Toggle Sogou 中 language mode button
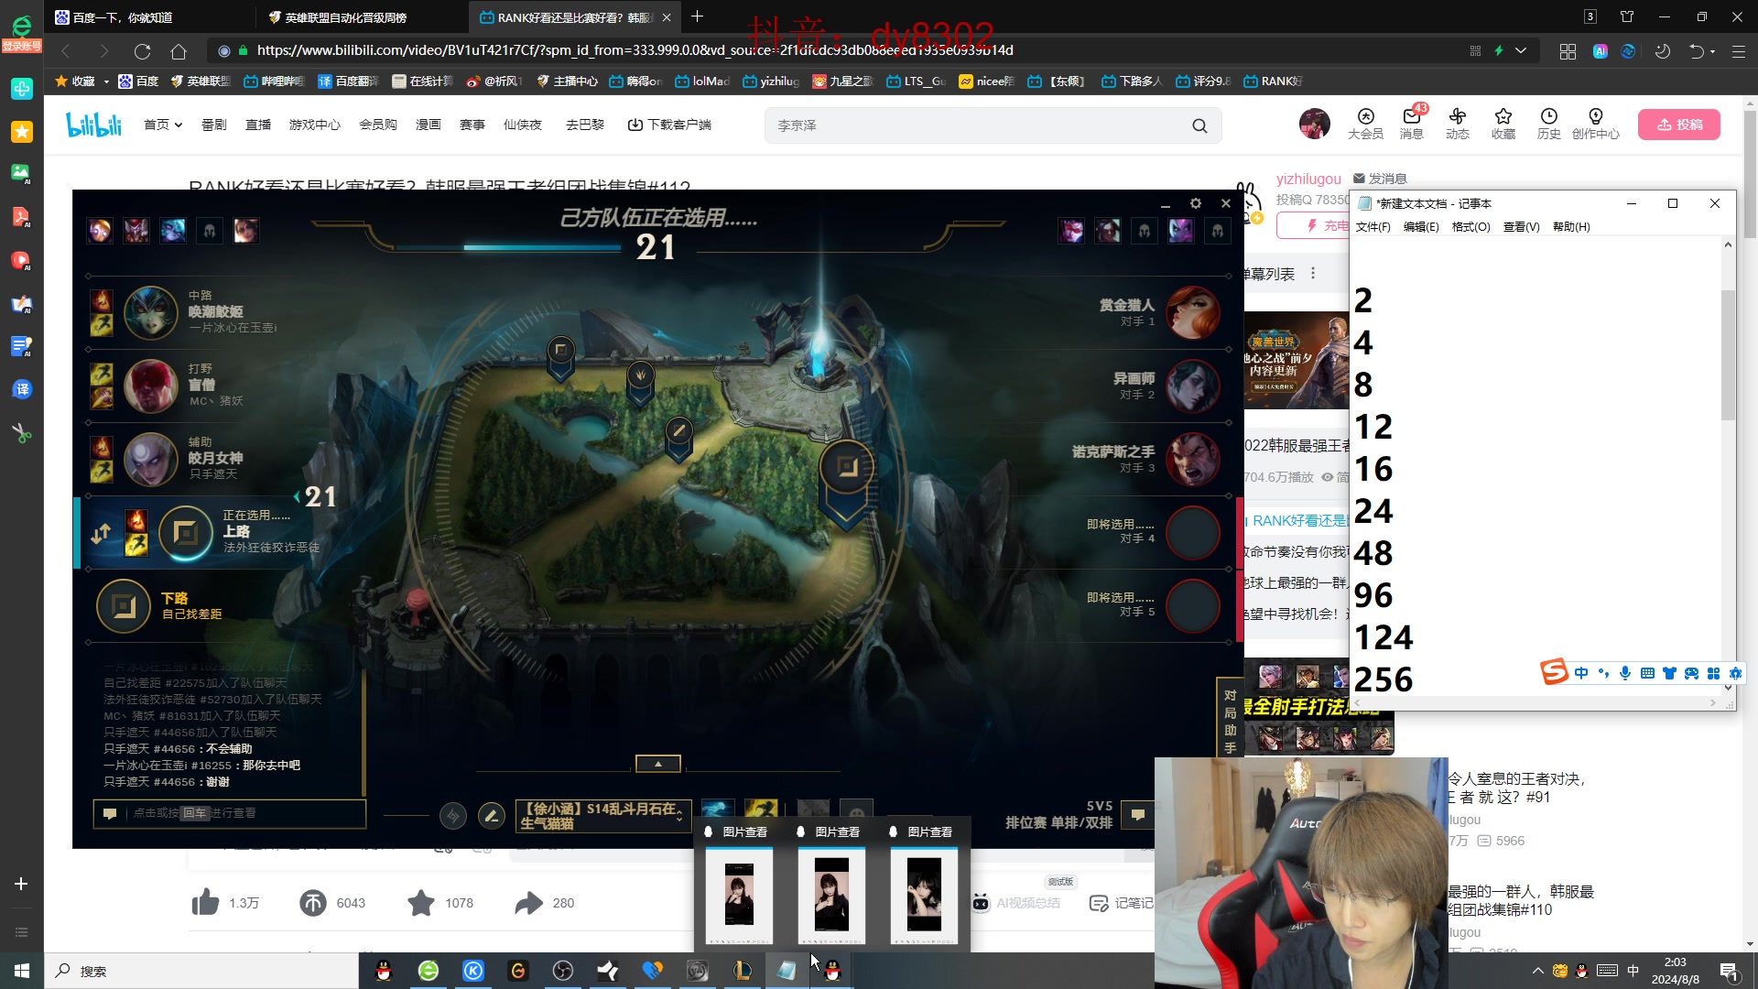This screenshot has height=989, width=1758. pyautogui.click(x=1581, y=673)
